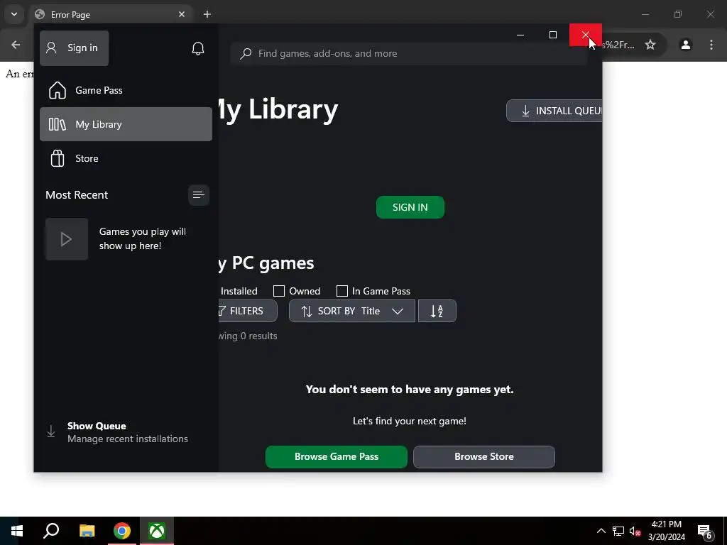This screenshot has height=545, width=727.
Task: Click the taskbar clock showing 4:21 PM
Action: [x=666, y=531]
